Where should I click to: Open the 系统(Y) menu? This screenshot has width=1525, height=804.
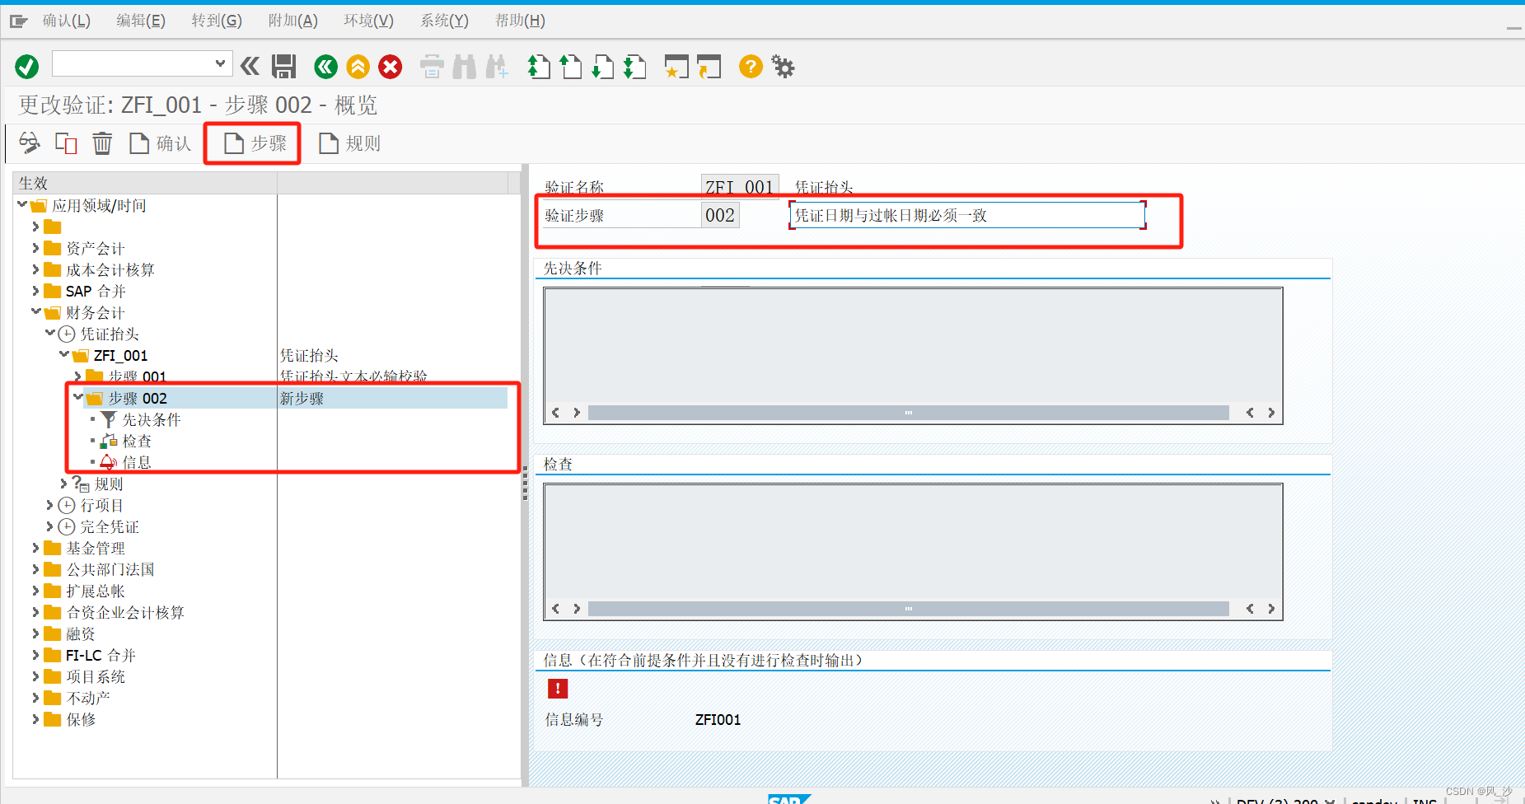(445, 21)
